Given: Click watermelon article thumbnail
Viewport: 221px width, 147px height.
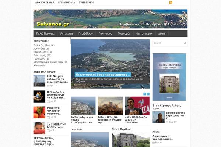Looking at the screenshot, I should (x=39, y=128).
